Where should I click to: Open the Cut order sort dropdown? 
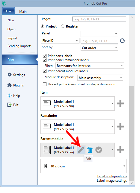100,48
